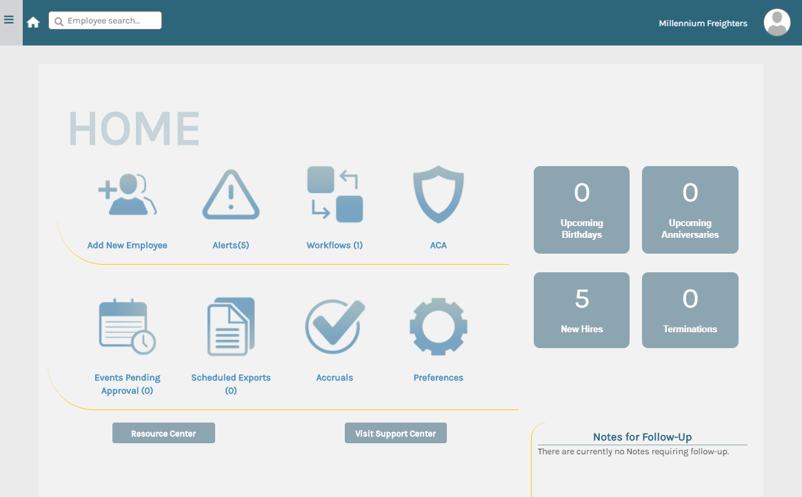The width and height of the screenshot is (802, 497).
Task: Click the user profile avatar
Action: click(x=776, y=23)
